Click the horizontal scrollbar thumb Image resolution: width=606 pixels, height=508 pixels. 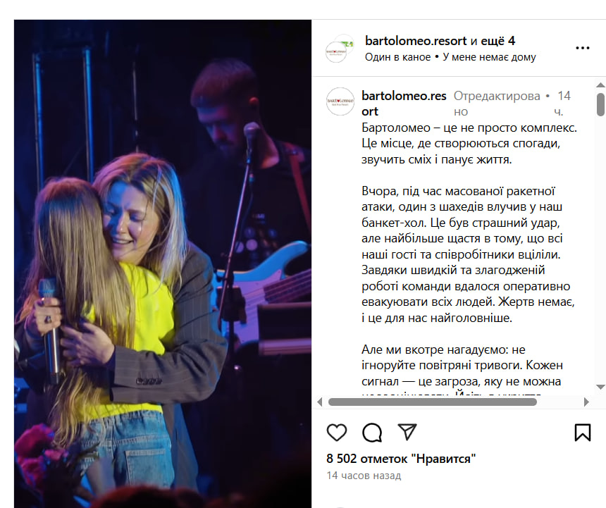[433, 402]
